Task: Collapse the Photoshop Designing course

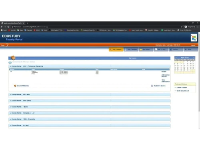Action: point(10,66)
